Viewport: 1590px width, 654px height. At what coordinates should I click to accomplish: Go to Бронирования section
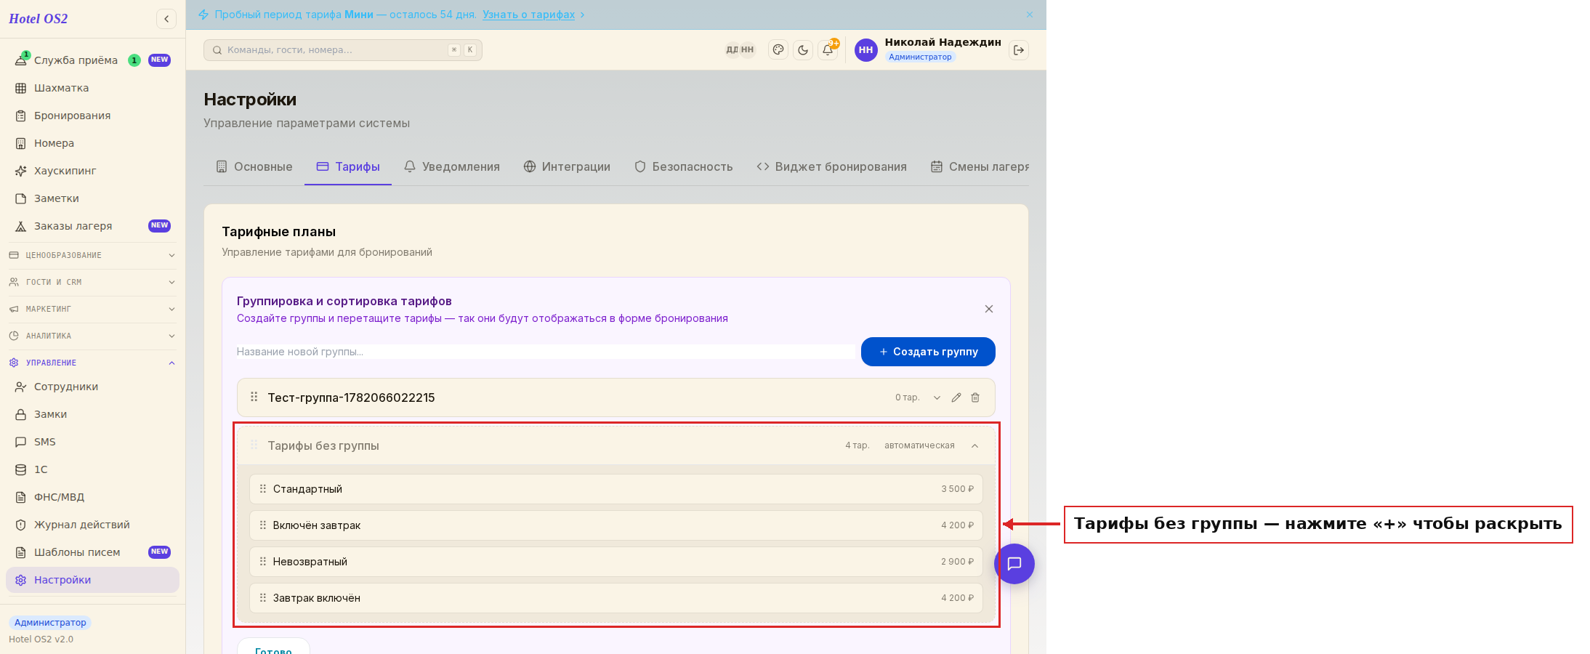tap(92, 116)
